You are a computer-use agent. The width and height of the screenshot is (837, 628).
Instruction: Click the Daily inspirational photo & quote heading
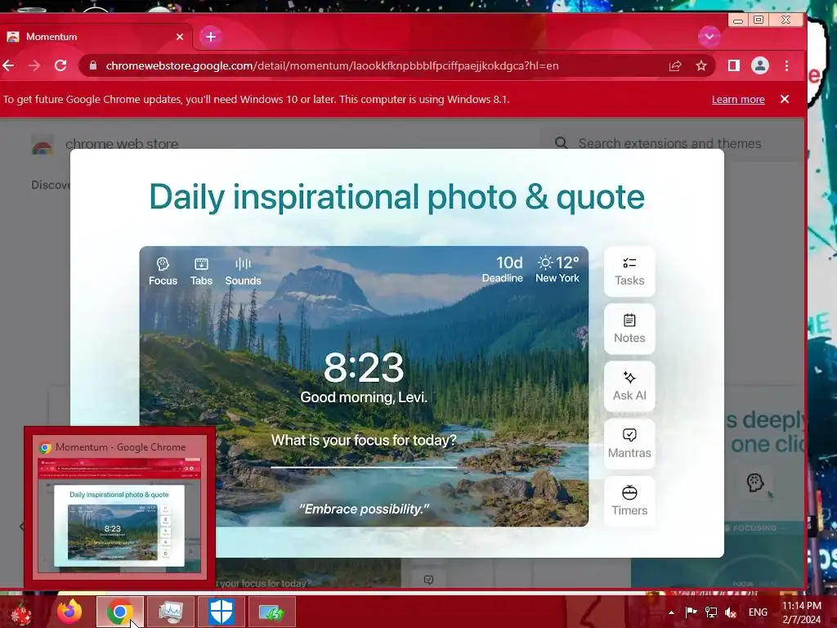[397, 197]
